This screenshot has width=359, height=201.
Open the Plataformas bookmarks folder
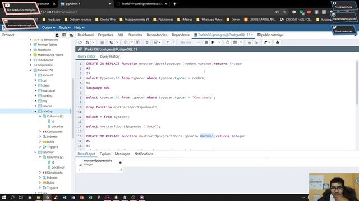[163, 20]
